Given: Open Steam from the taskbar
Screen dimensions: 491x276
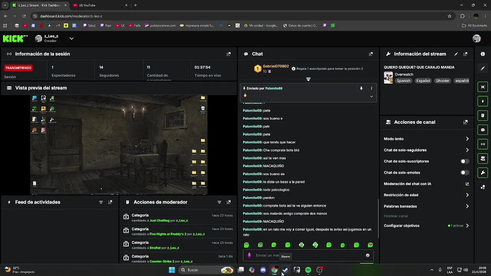Looking at the screenshot, I should [285, 270].
